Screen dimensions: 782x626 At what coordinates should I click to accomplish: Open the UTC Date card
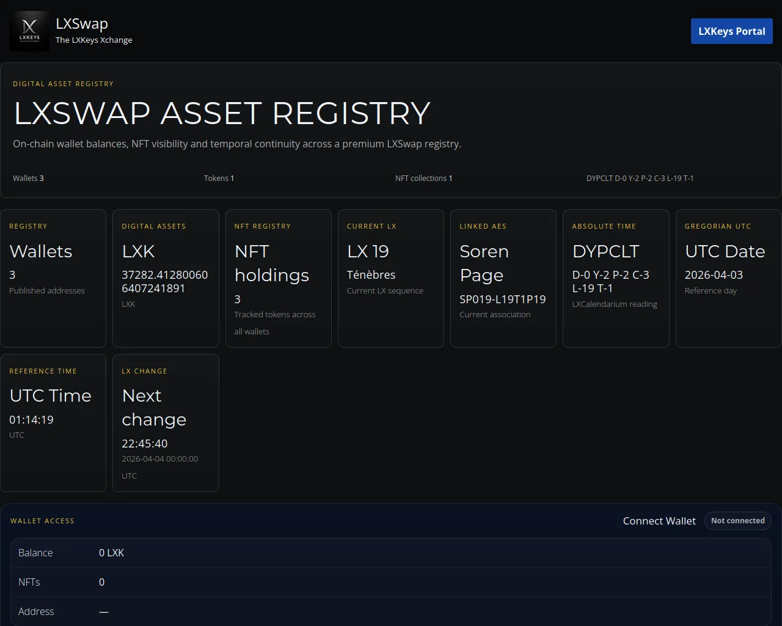coord(729,279)
